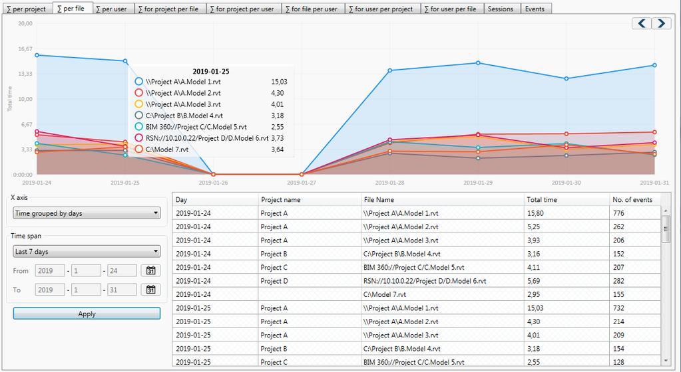Open the ∑ for user per project tab
This screenshot has width=681, height=372.
pyautogui.click(x=383, y=9)
